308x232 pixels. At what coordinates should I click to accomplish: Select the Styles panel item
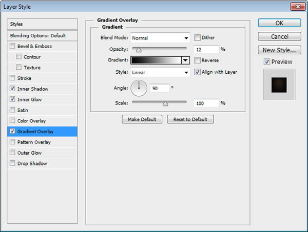coord(42,24)
